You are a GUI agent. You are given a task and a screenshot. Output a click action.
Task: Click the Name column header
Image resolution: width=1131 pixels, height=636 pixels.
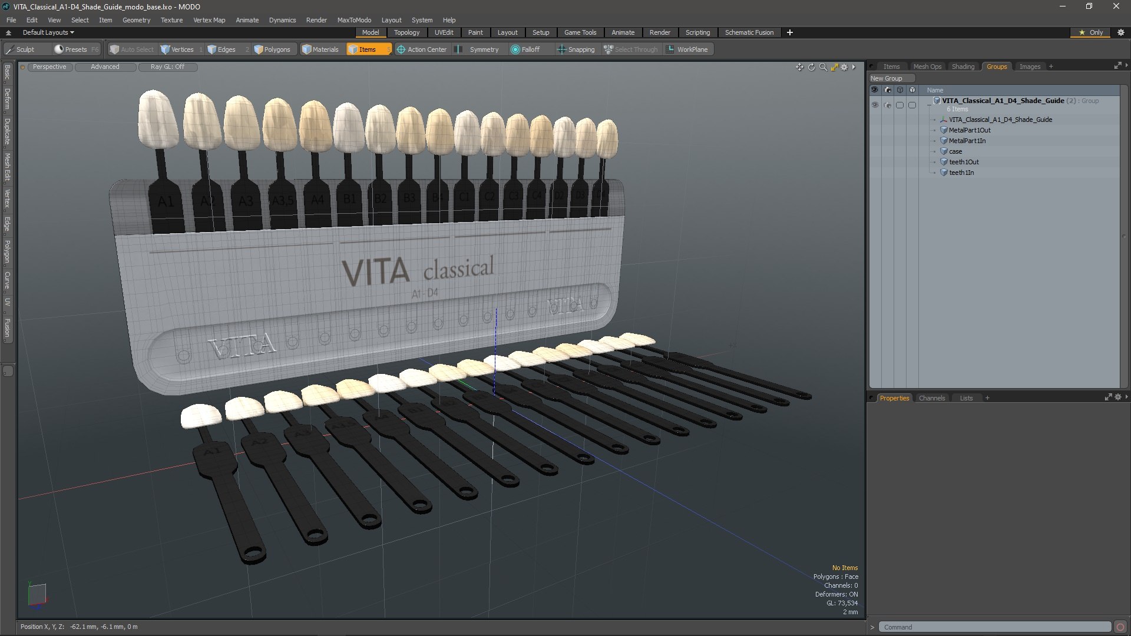pos(934,90)
